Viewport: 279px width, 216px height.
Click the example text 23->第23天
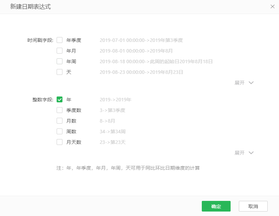point(113,142)
